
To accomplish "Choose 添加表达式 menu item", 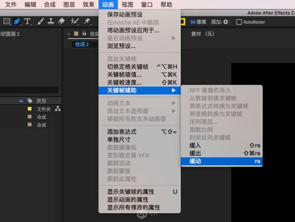I will [140, 132].
